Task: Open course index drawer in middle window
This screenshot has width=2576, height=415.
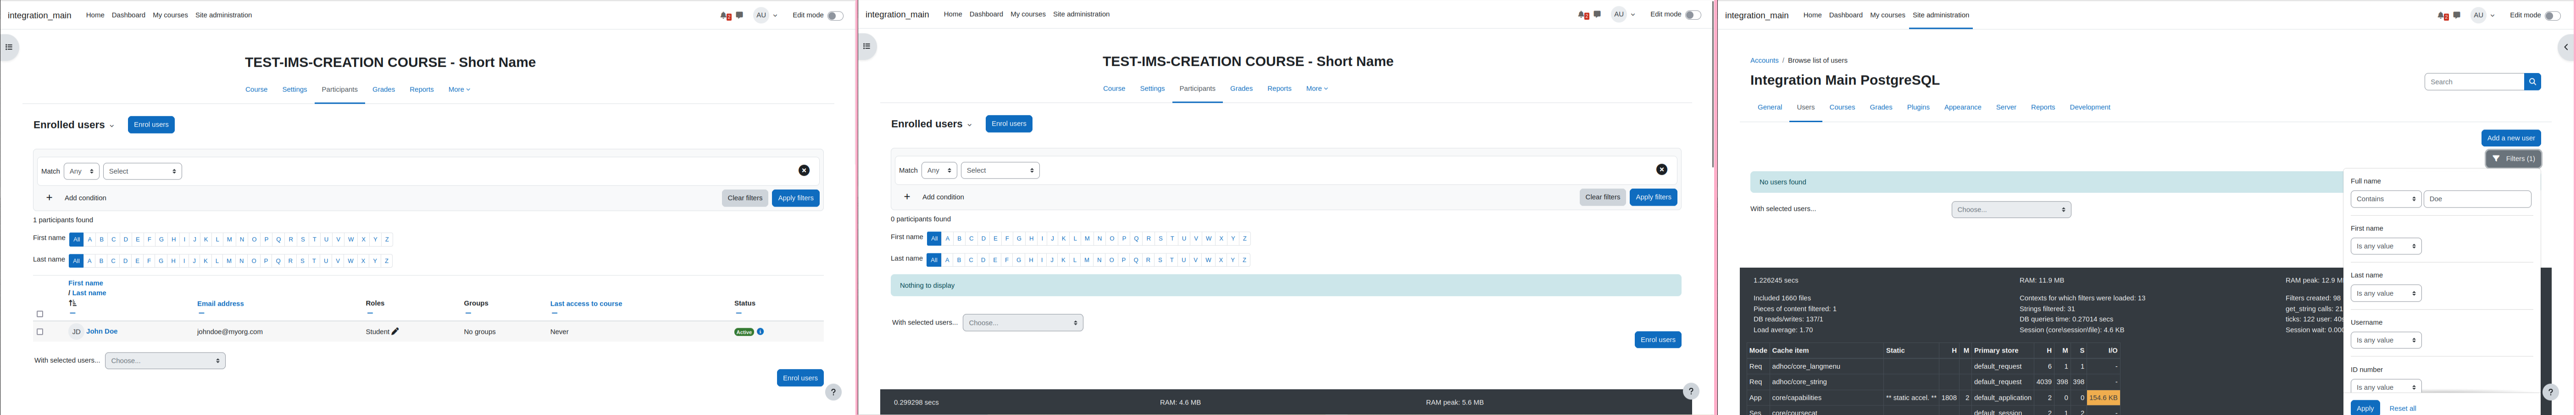Action: coord(866,46)
